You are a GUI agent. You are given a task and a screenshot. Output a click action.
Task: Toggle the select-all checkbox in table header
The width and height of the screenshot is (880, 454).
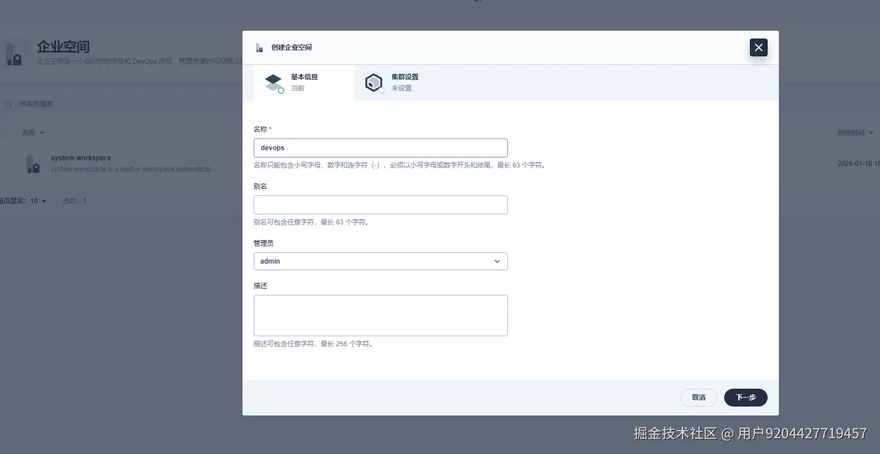[x=4, y=133]
